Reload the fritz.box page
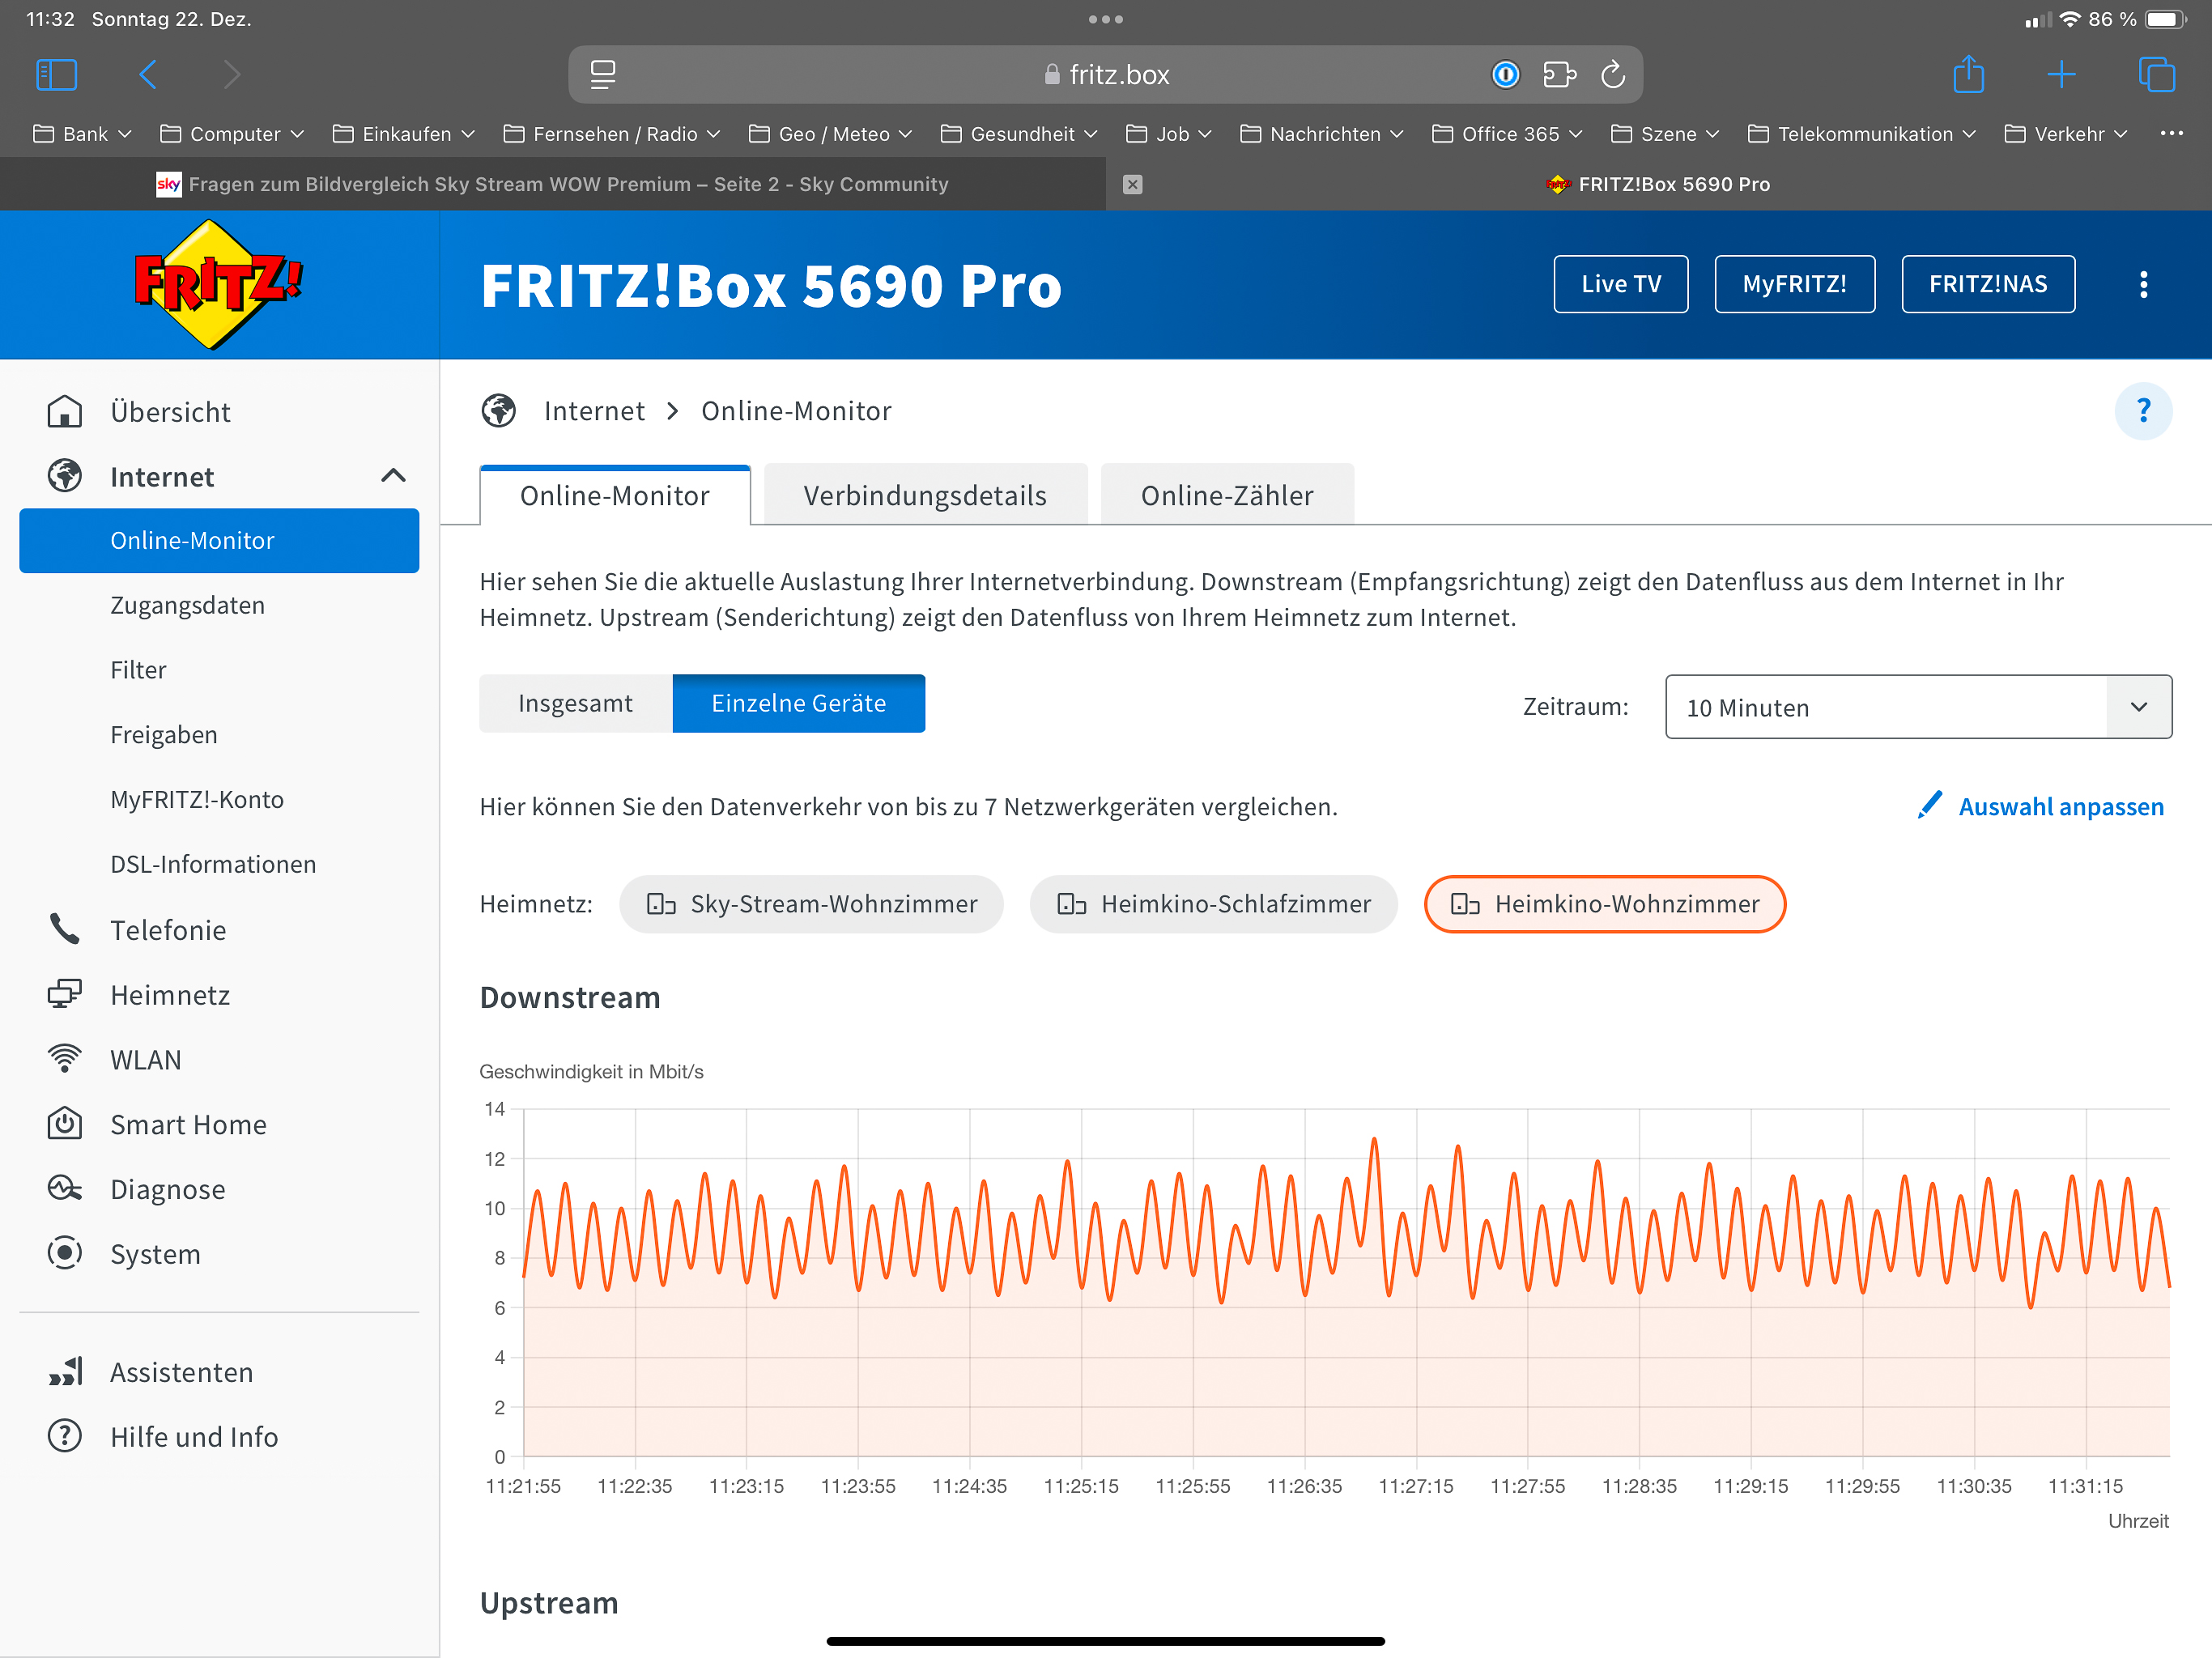 (x=1613, y=75)
